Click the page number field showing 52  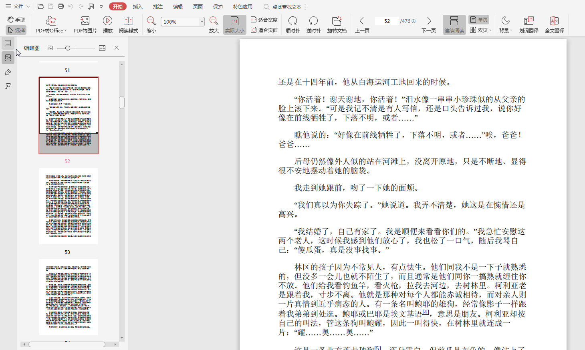tap(387, 21)
